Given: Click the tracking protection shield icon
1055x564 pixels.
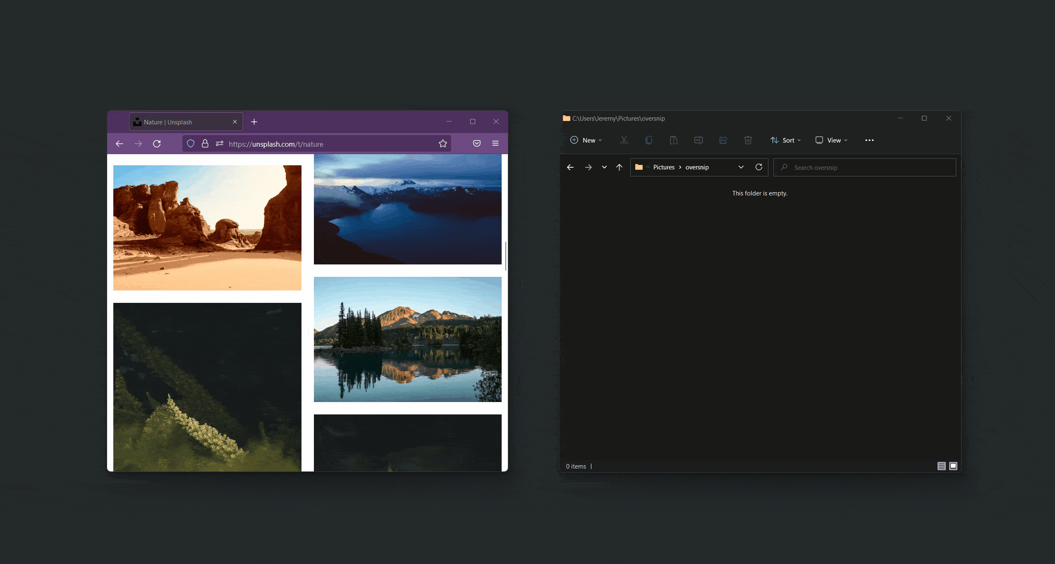Looking at the screenshot, I should point(191,144).
